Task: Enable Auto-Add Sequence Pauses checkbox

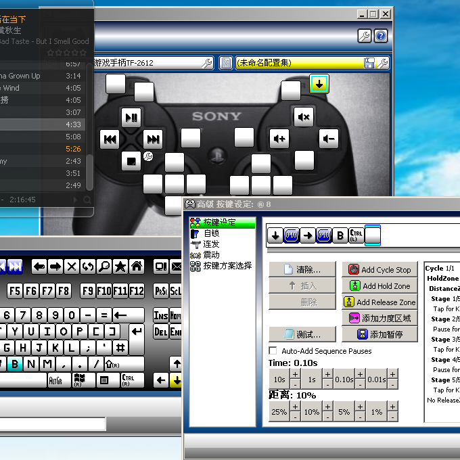Action: coord(273,351)
